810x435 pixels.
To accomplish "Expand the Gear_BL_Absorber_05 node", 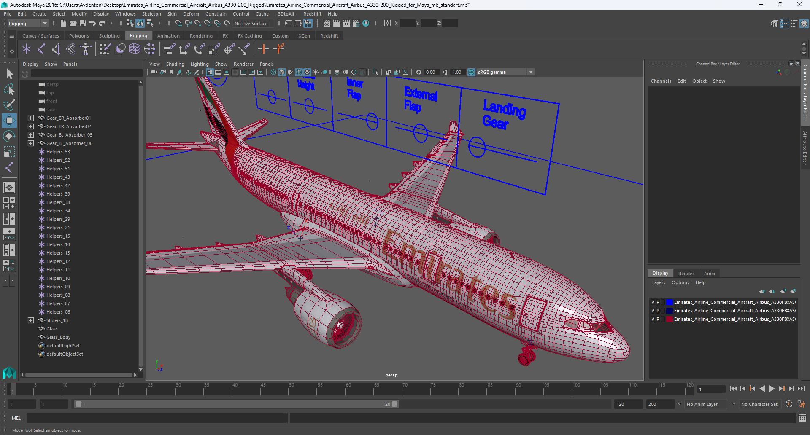I will 31,135.
